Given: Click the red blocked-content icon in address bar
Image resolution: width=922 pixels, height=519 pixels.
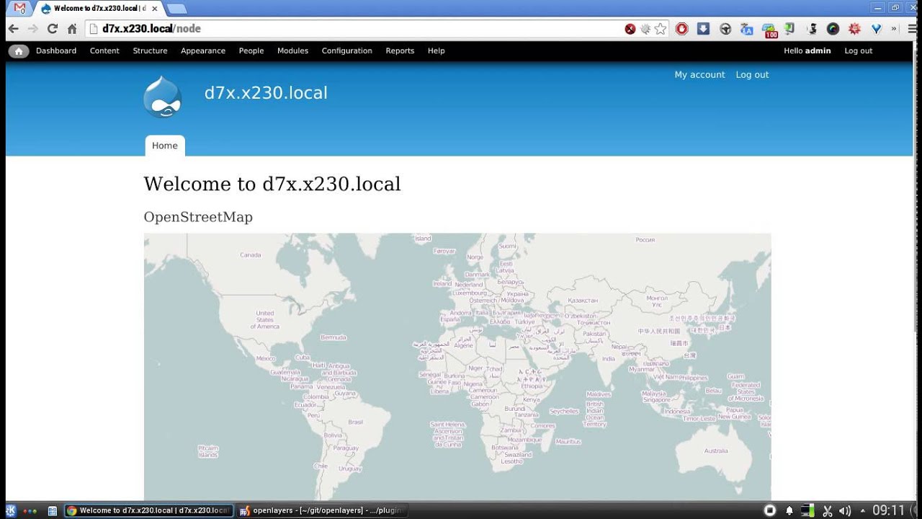Looking at the screenshot, I should [x=630, y=29].
